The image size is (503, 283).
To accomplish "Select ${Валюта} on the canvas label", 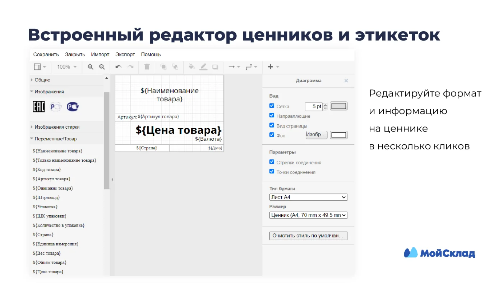I will [x=208, y=139].
